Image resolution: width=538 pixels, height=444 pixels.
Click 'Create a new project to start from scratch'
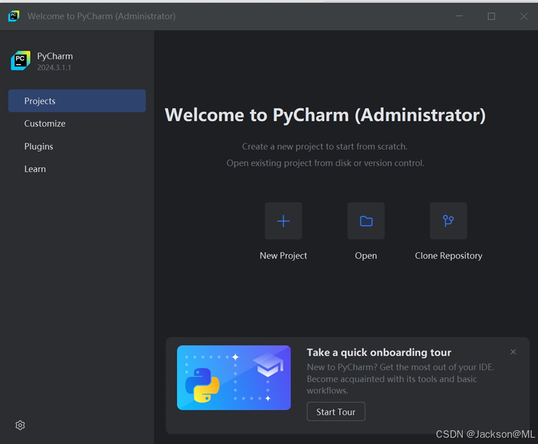click(x=325, y=147)
